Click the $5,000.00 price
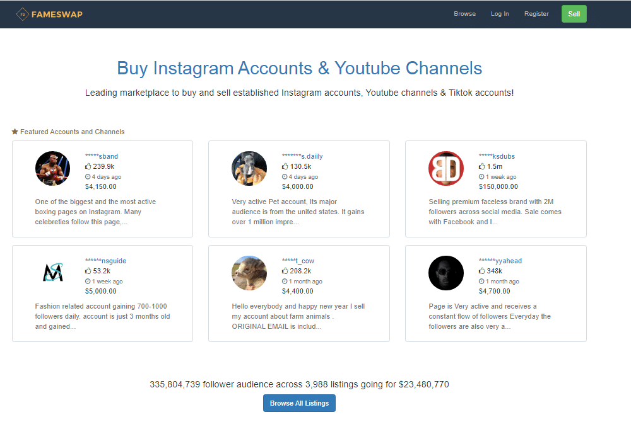The width and height of the screenshot is (631, 422). [x=100, y=291]
